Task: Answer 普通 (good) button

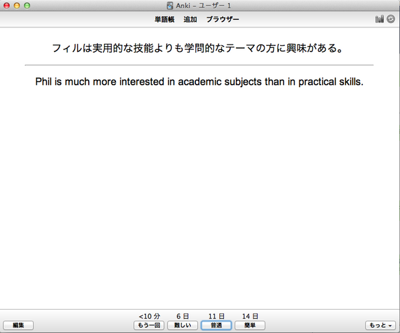Action: coord(216,326)
